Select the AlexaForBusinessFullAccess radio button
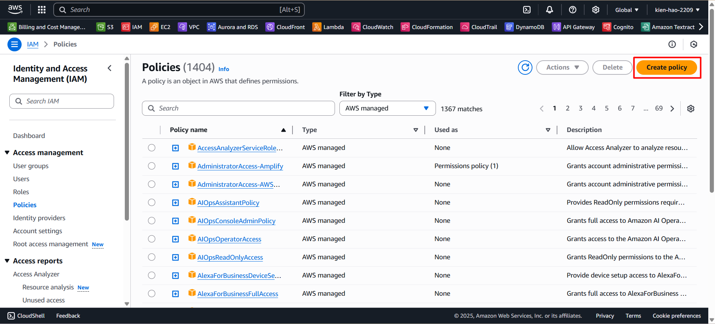Screen dimensions: 715x324 click(152, 293)
